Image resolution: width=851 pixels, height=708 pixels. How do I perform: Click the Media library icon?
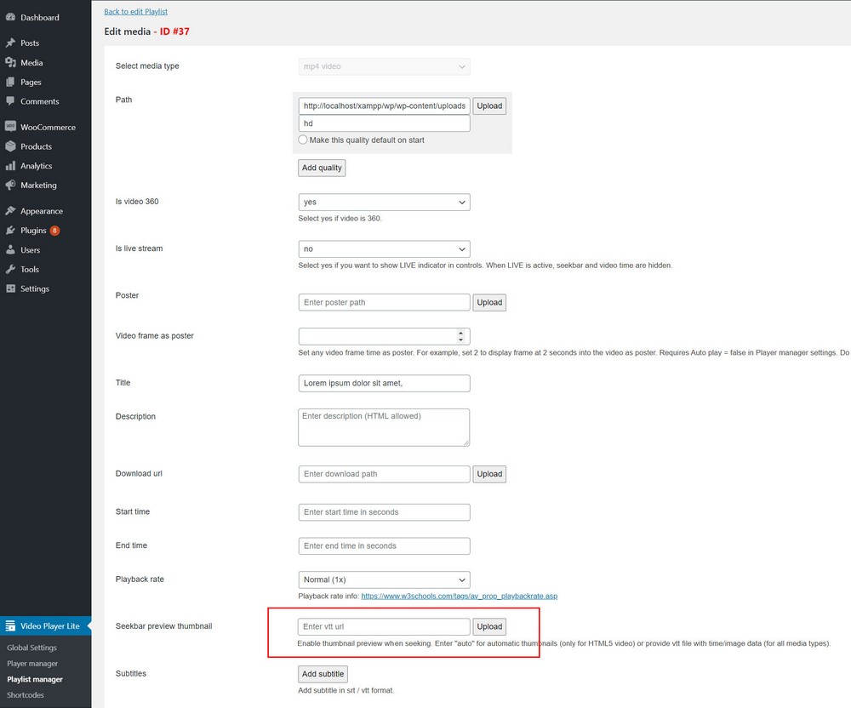(11, 62)
